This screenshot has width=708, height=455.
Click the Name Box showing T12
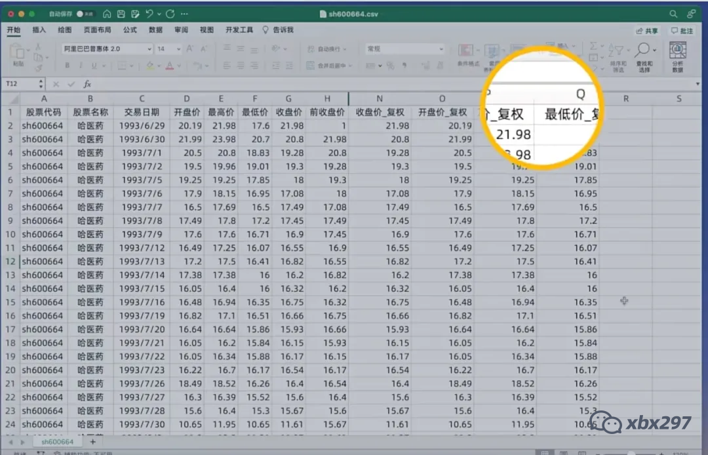coord(22,84)
